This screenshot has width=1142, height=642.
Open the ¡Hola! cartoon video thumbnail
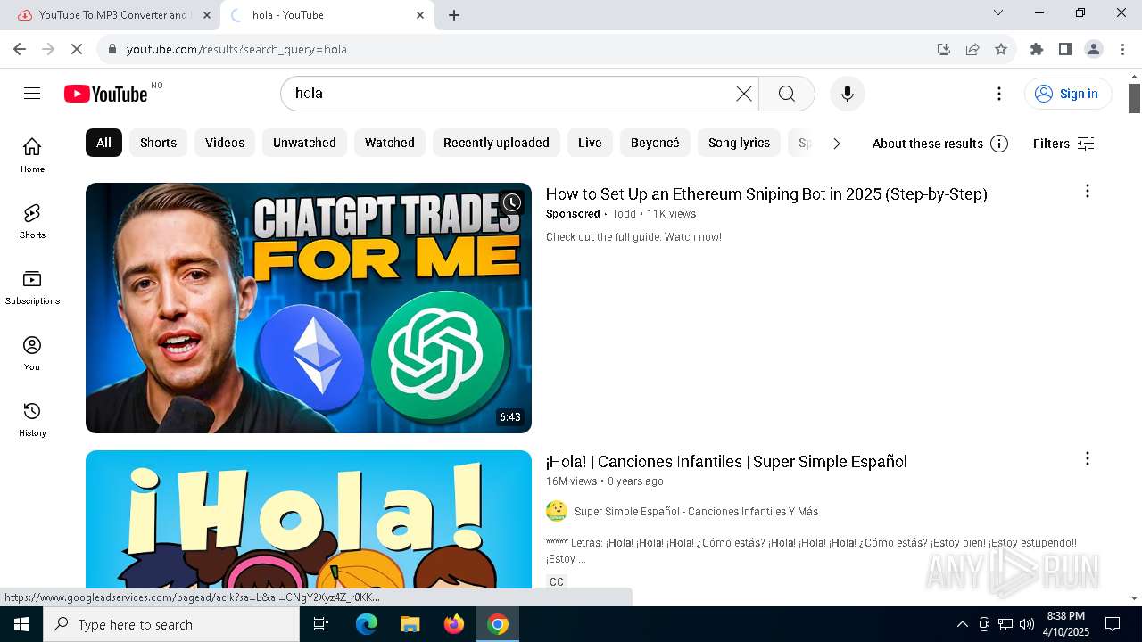pyautogui.click(x=309, y=519)
